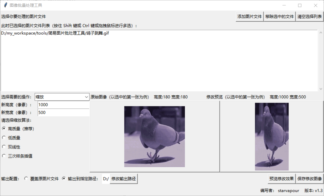Close the 图像批量处理工具 window
The width and height of the screenshot is (324, 196).
click(x=316, y=5)
